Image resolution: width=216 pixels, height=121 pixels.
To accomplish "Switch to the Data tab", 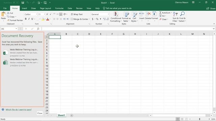I will (70, 8).
